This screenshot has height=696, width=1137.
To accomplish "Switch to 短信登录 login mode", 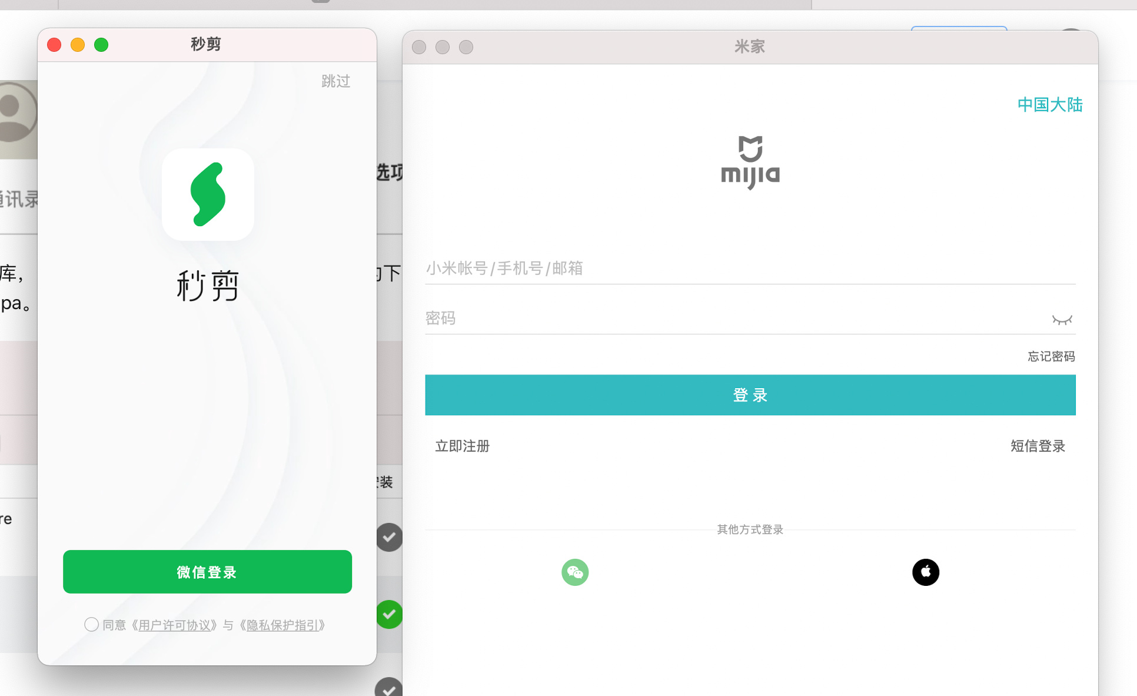I will [1038, 446].
